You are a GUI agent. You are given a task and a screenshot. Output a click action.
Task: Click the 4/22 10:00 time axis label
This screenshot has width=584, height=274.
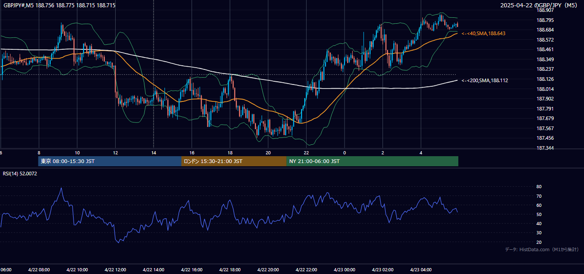[x=77, y=269]
